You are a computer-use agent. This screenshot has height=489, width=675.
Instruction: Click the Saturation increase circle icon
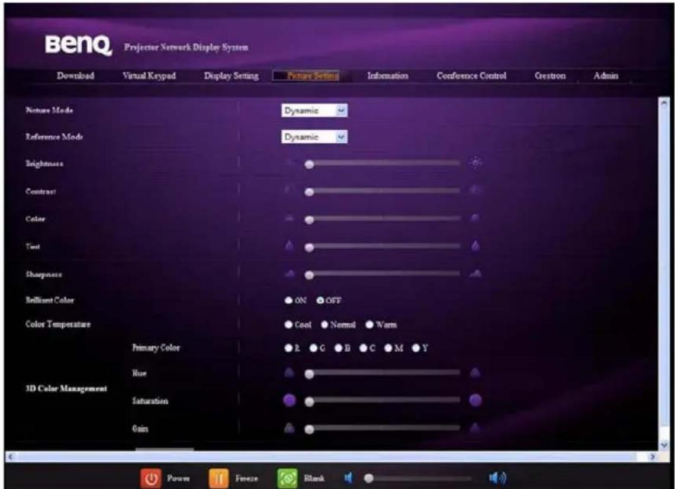[x=475, y=400]
